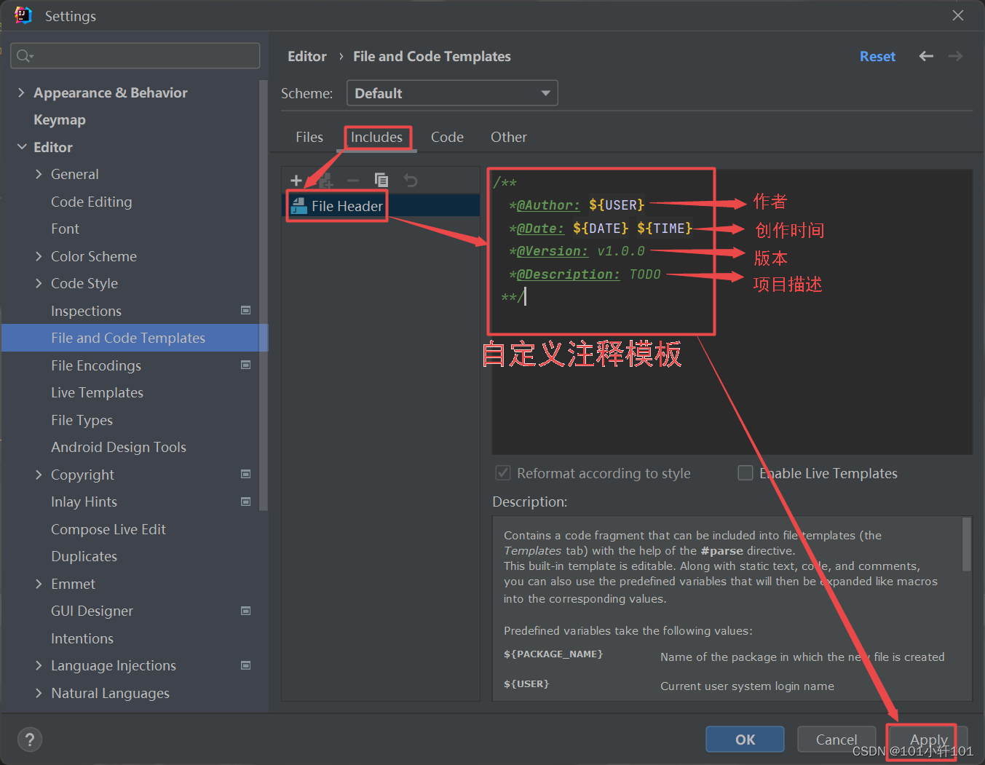Click the Reset link
The width and height of the screenshot is (985, 765).
pyautogui.click(x=877, y=56)
